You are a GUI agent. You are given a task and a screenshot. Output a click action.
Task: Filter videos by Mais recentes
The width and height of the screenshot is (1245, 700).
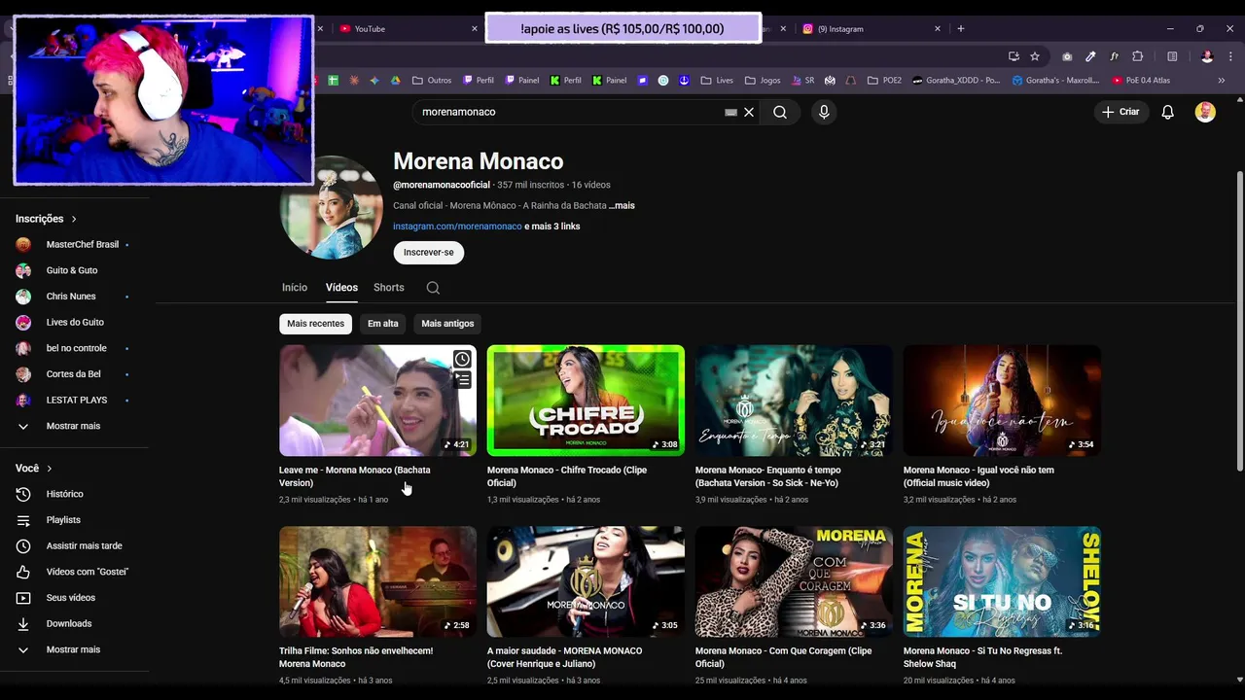(315, 324)
